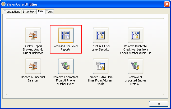Click 'Display Report Showing Any GL Out of Balances' text
The height and width of the screenshot is (109, 171).
(x=33, y=49)
